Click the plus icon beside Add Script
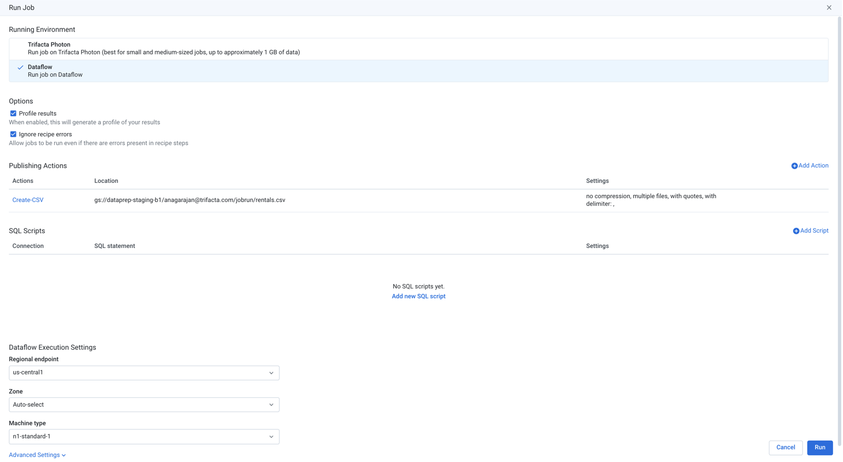Viewport: 843px width, 462px height. click(796, 231)
